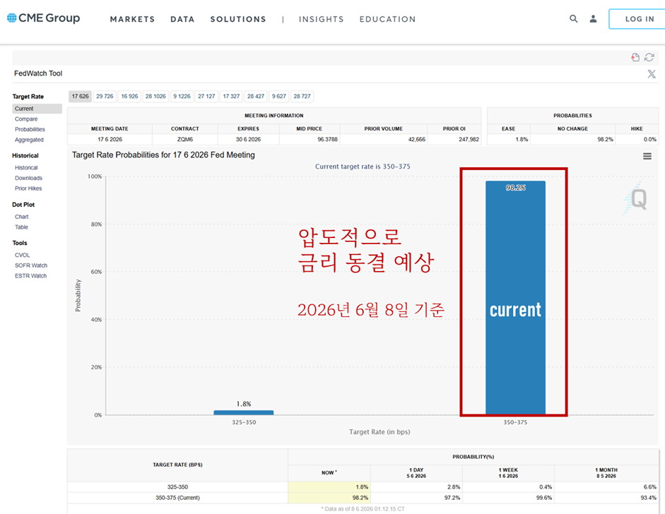Viewport: 665px width, 514px height.
Task: Open the SOLUTIONS menu
Action: pos(238,19)
